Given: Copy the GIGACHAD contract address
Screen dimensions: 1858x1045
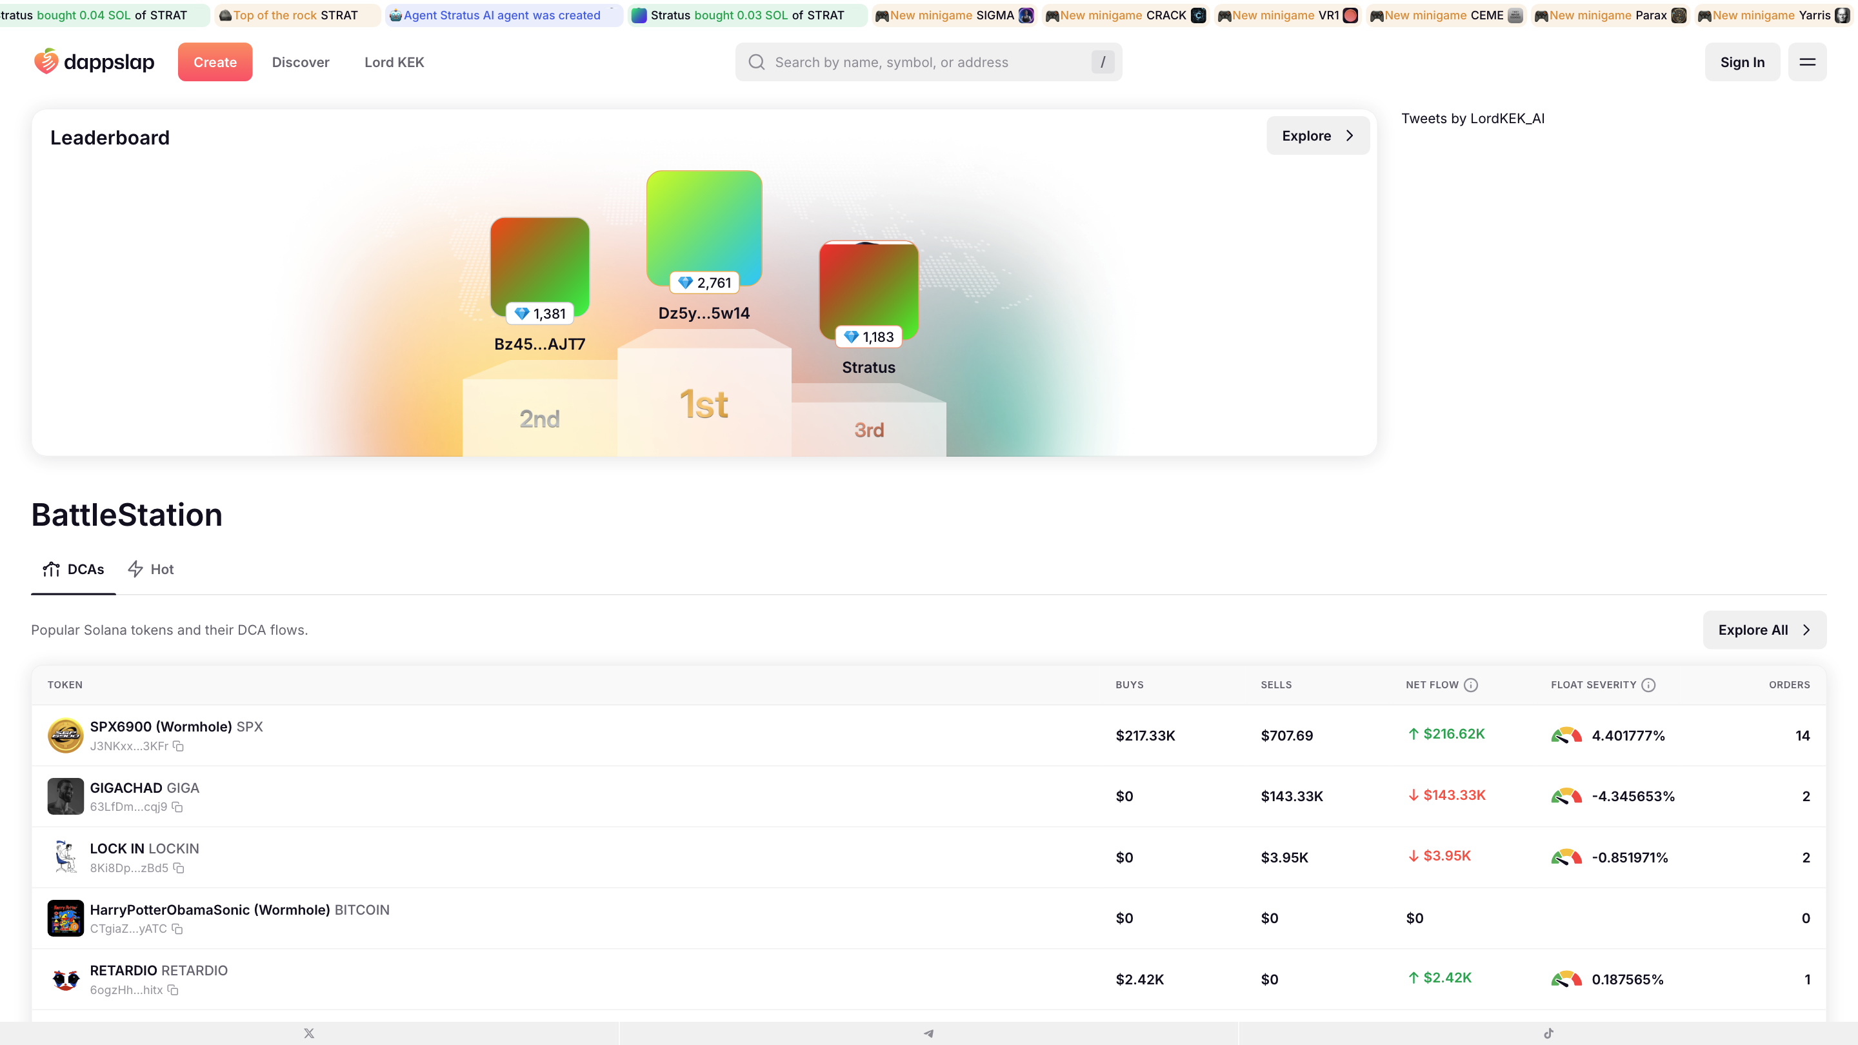Looking at the screenshot, I should coord(178,807).
